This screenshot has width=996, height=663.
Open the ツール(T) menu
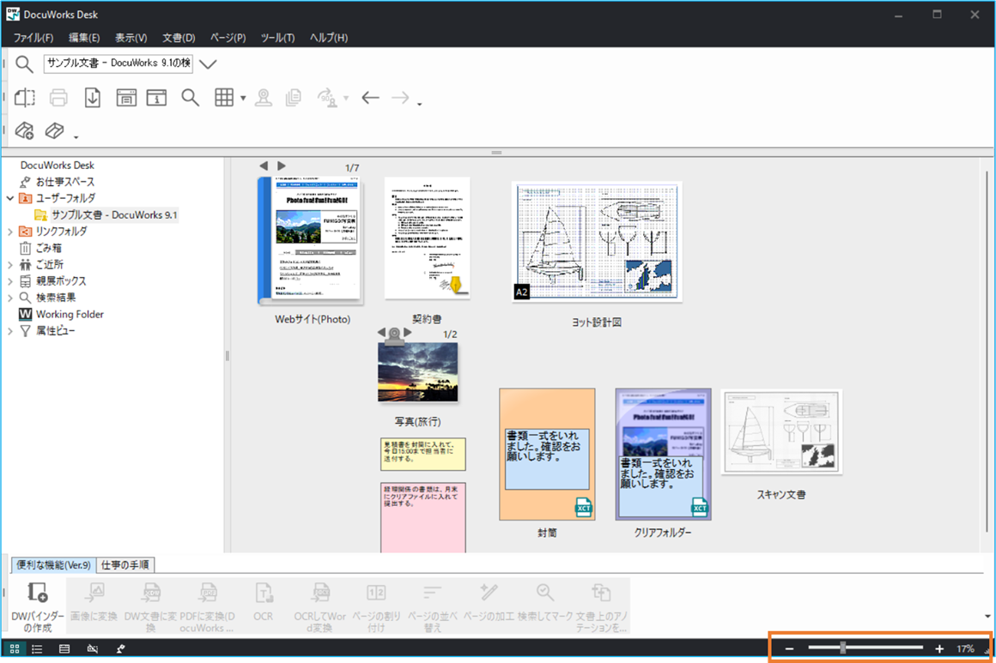tap(277, 38)
